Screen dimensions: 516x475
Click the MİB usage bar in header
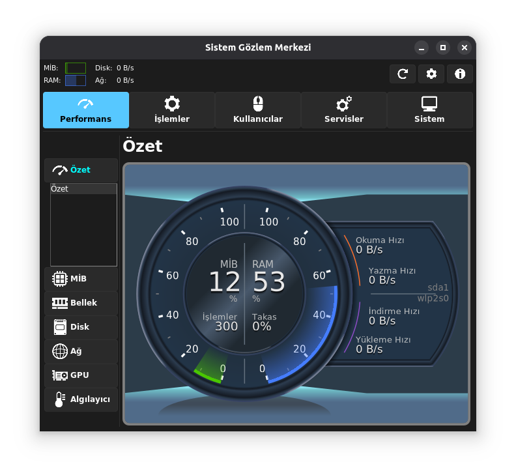76,68
